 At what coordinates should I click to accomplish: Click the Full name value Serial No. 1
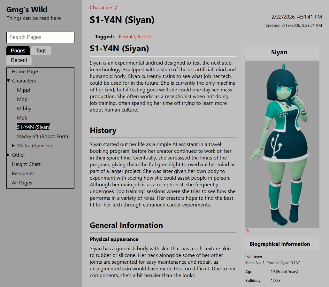(272, 263)
